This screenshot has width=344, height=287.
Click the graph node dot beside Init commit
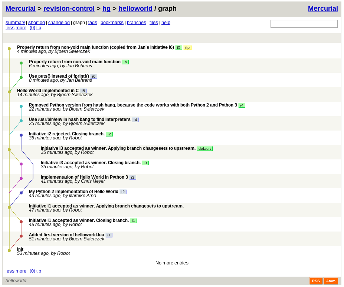tap(9, 250)
